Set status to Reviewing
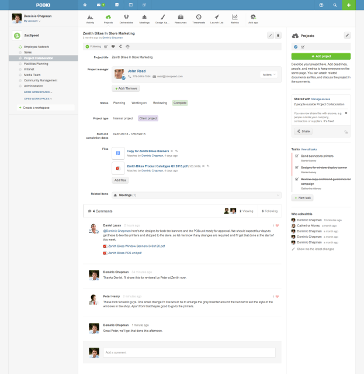 [160, 103]
